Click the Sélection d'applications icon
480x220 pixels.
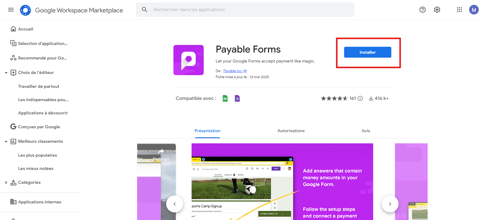click(13, 43)
